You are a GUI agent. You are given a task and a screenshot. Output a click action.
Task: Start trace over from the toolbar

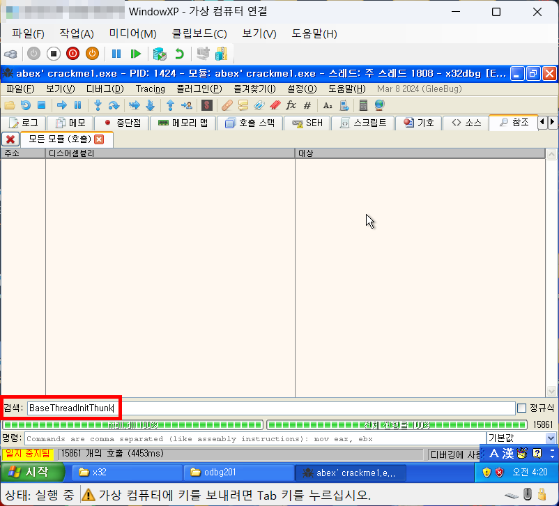click(x=151, y=105)
